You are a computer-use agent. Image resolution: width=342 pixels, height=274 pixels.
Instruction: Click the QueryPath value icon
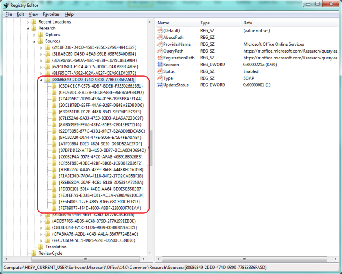pyautogui.click(x=160, y=51)
